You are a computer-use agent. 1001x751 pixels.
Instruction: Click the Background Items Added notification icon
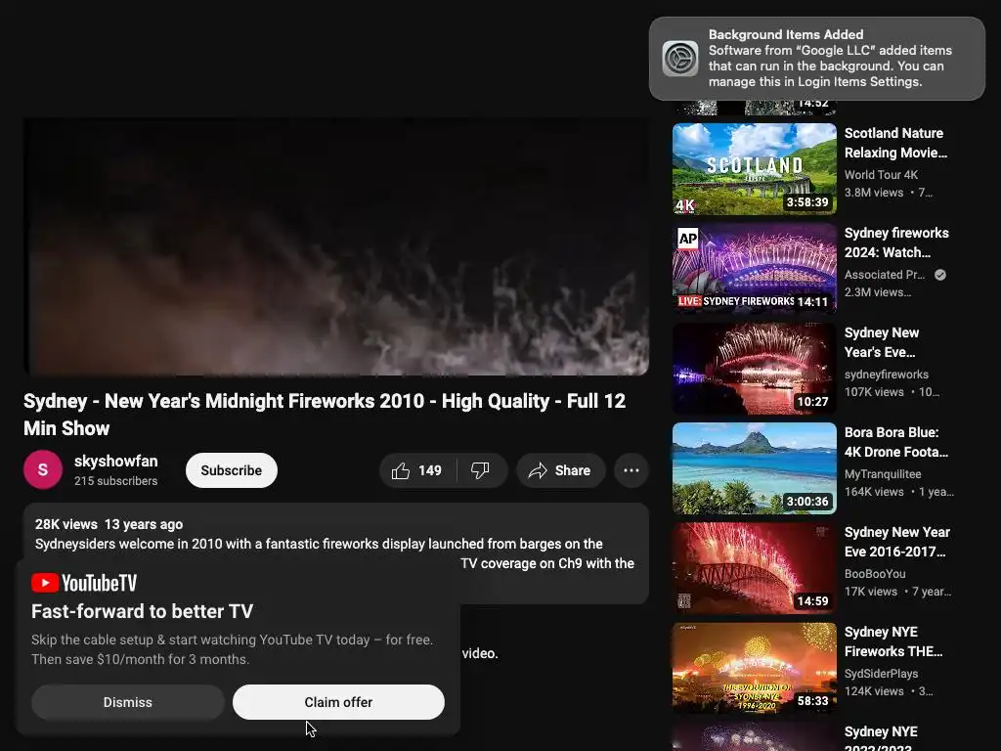(x=680, y=59)
